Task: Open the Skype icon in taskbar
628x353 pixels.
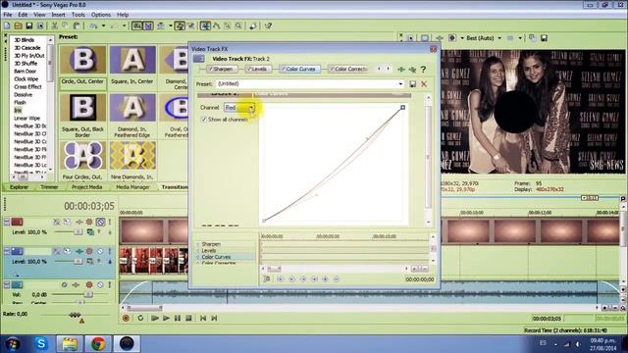Action: 41,343
